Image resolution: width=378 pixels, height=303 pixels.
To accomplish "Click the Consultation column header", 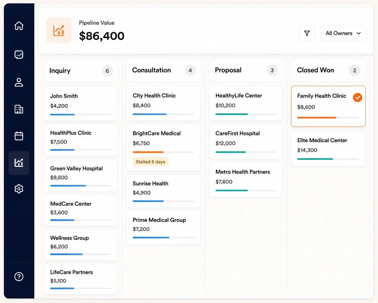I will 163,70.
